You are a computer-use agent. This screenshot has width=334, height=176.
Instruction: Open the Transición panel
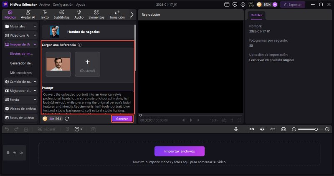[x=117, y=15]
